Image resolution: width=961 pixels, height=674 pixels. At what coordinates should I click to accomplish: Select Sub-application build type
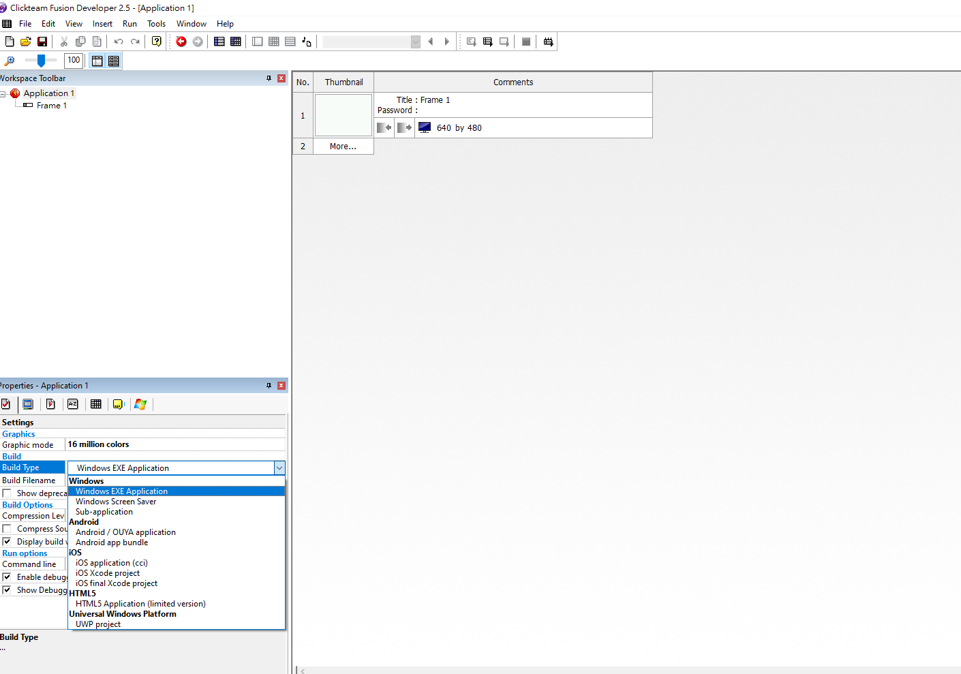coord(104,512)
